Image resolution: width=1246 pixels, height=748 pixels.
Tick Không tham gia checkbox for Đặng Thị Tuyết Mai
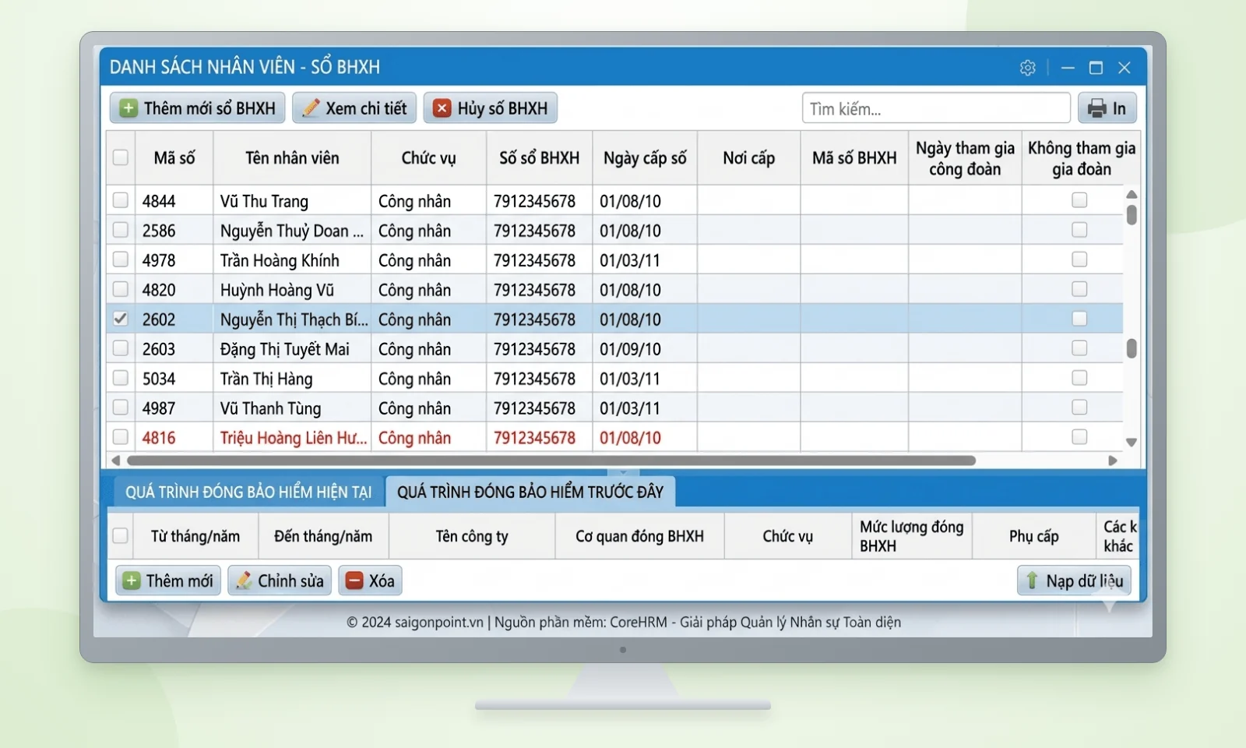coord(1079,348)
